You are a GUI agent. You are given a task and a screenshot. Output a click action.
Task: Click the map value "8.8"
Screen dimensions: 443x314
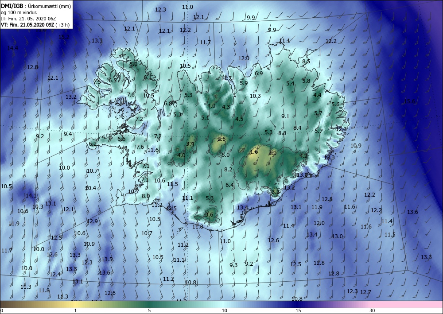pyautogui.click(x=282, y=133)
